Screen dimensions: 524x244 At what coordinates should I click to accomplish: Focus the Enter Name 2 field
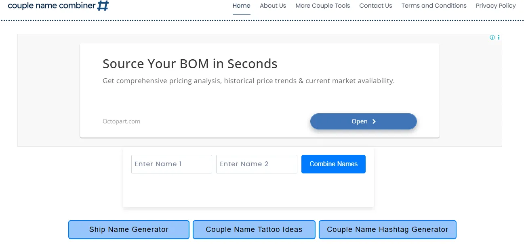click(x=257, y=164)
